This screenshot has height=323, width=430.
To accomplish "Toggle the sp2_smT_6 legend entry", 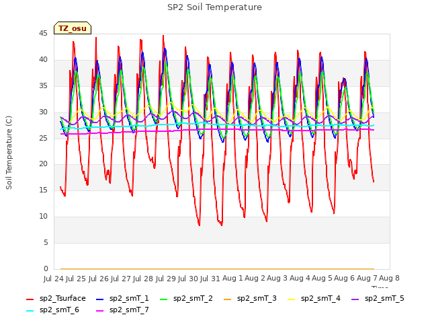I will point(52,310).
